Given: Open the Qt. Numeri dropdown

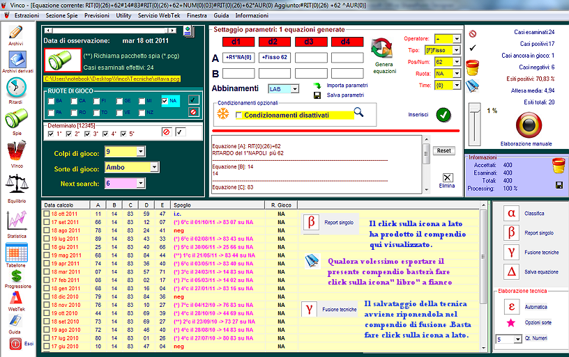Looking at the screenshot, I should [x=518, y=340].
